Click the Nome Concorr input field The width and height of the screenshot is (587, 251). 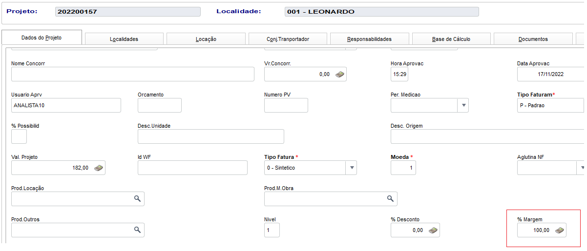point(132,74)
